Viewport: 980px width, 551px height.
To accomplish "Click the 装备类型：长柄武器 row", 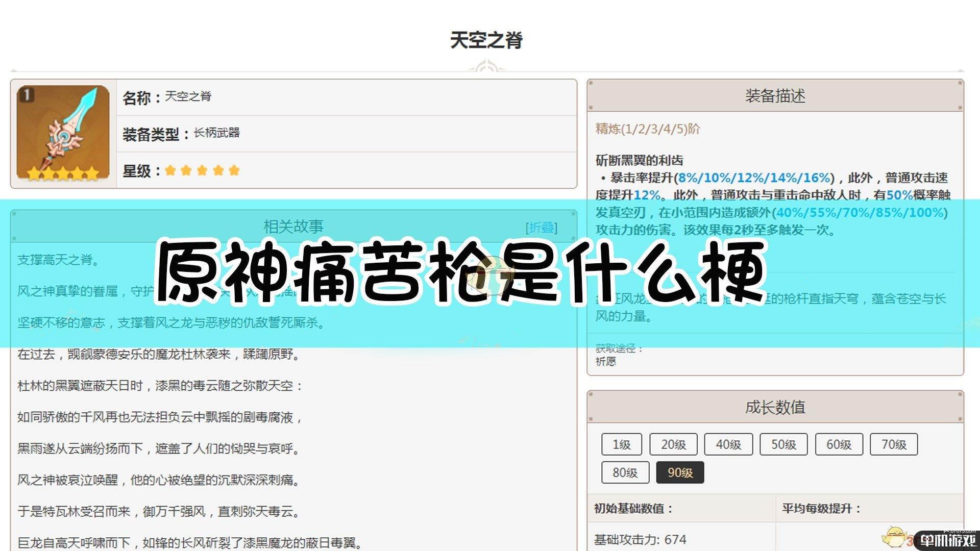I will coord(347,134).
